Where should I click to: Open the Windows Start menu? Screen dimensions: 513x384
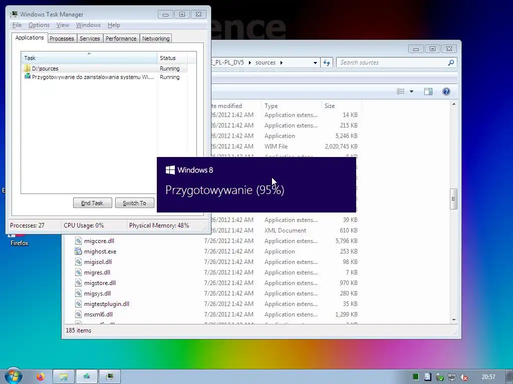pos(13,376)
